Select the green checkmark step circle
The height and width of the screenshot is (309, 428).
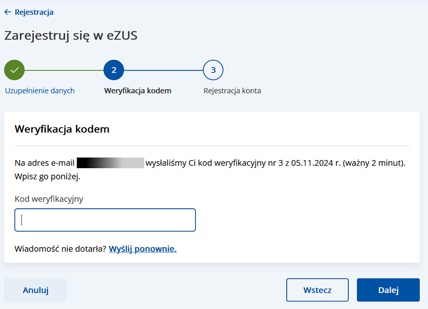click(x=14, y=70)
